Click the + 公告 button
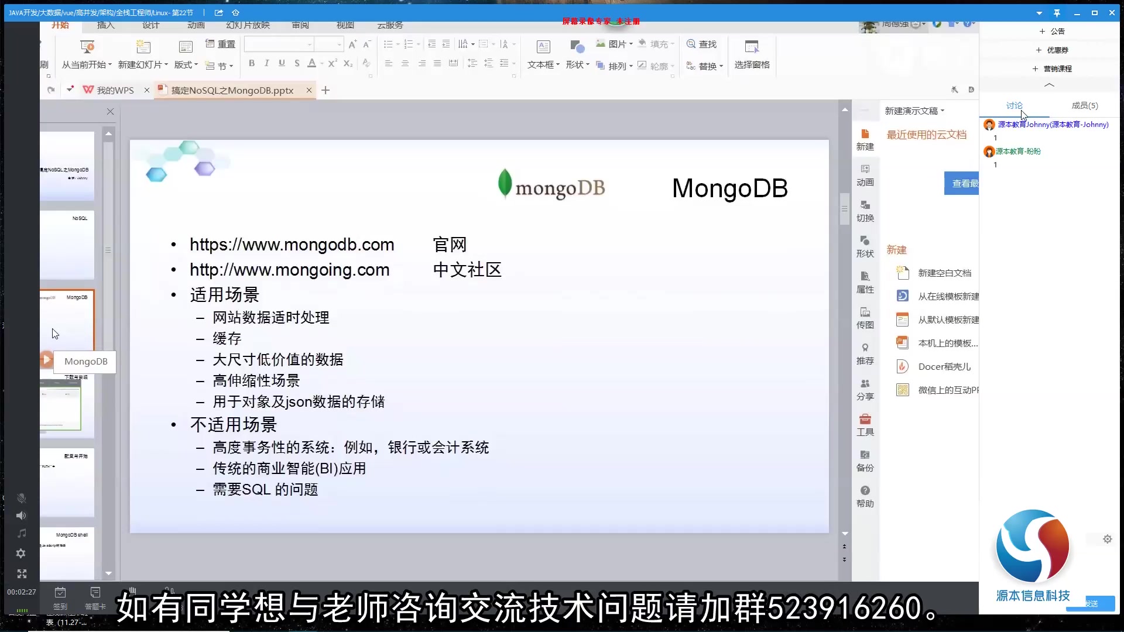 pyautogui.click(x=1052, y=31)
